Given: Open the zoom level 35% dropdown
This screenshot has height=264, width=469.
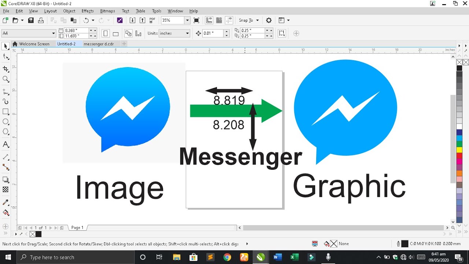Looking at the screenshot, I should (187, 21).
